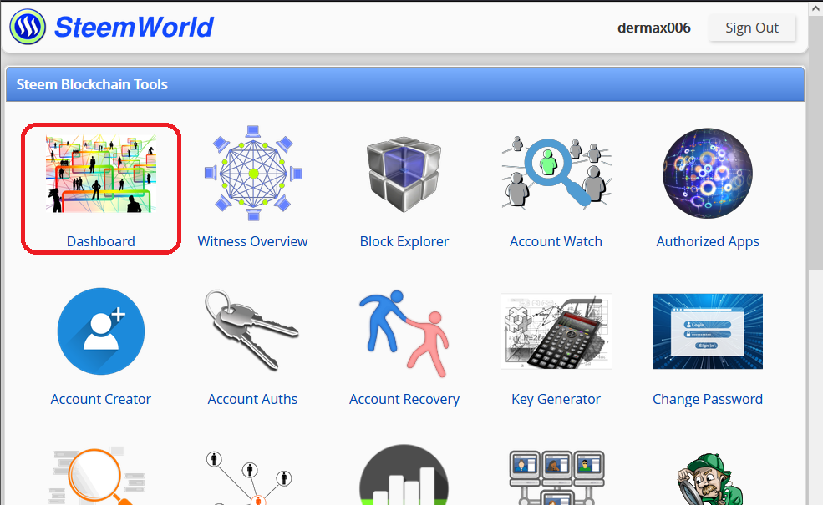This screenshot has height=505, width=823.
Task: Click the scrollbar up arrow
Action: 816,9
